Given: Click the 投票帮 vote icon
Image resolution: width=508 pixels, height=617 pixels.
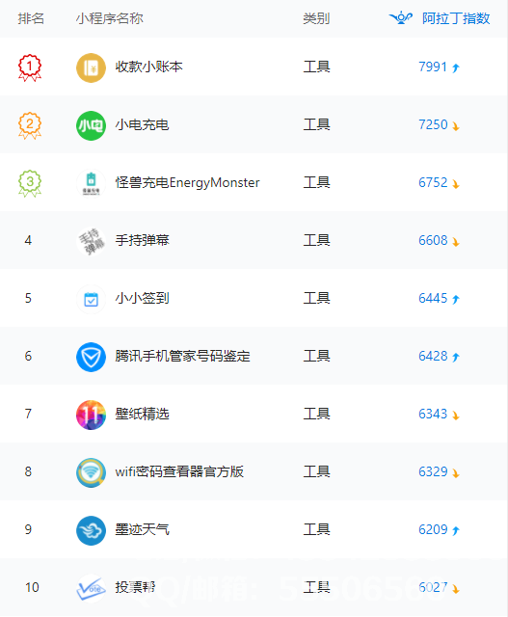Looking at the screenshot, I should tap(91, 588).
